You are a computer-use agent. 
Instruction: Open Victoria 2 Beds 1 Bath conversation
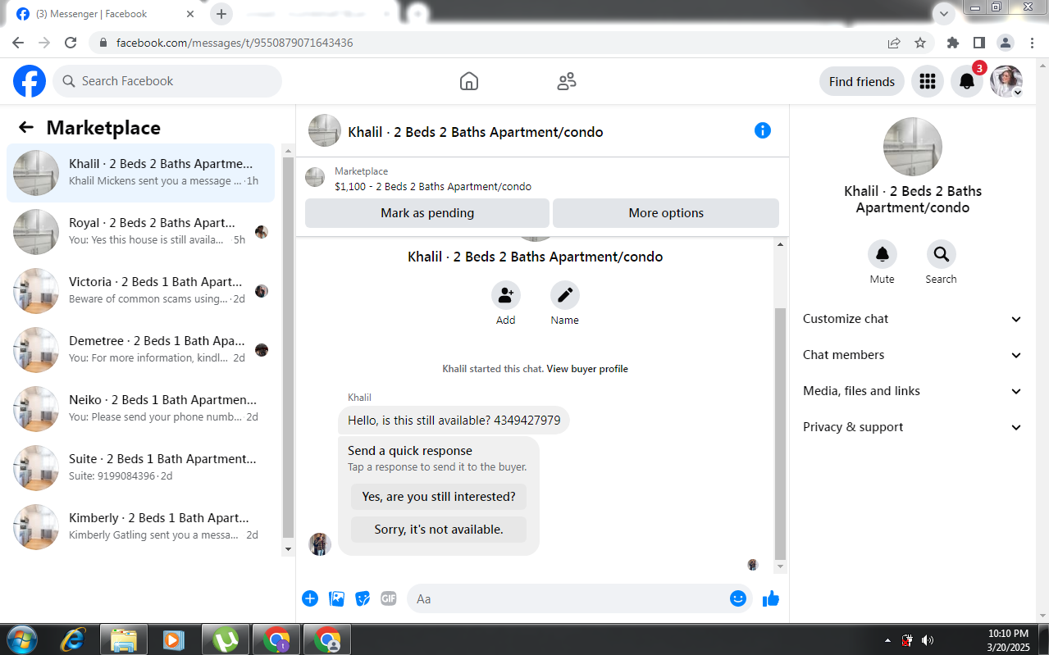pos(141,291)
